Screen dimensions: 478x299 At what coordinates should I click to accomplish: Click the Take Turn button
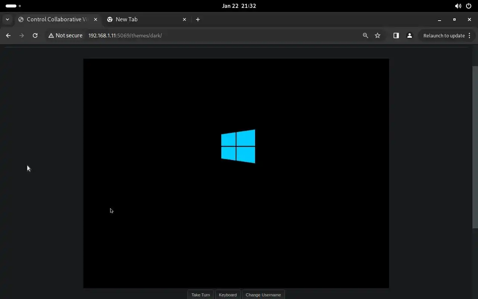point(201,295)
